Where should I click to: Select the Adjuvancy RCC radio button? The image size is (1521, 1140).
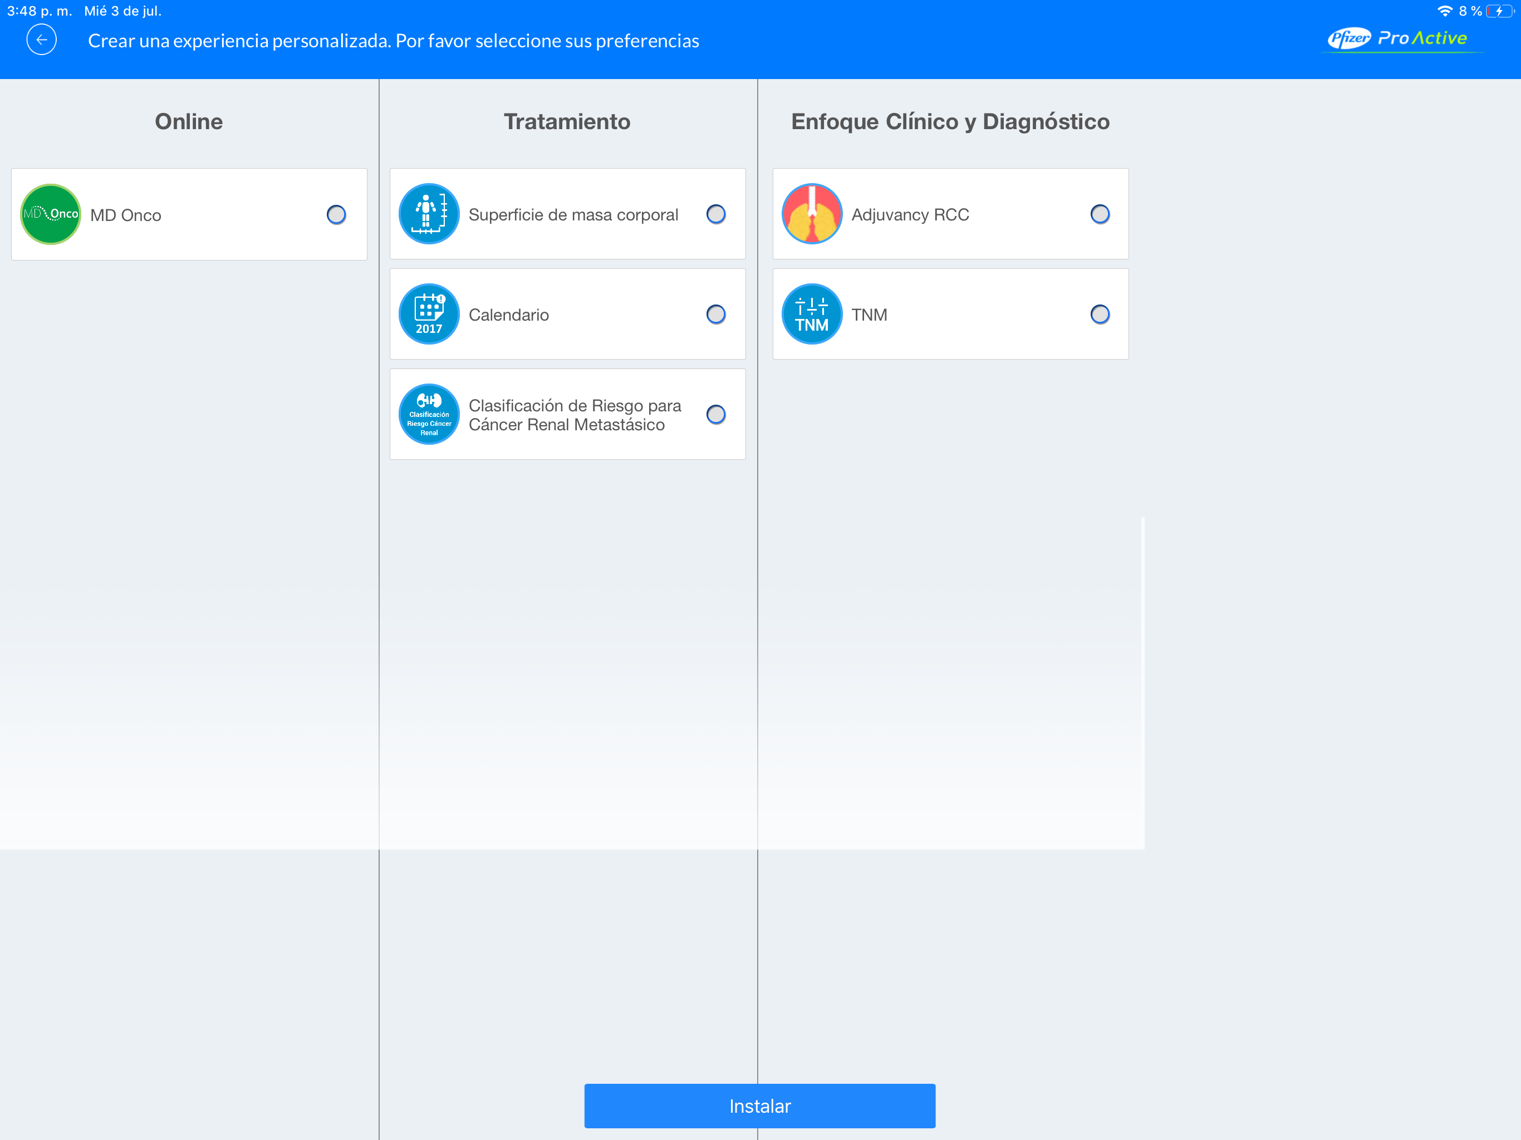pyautogui.click(x=1100, y=214)
